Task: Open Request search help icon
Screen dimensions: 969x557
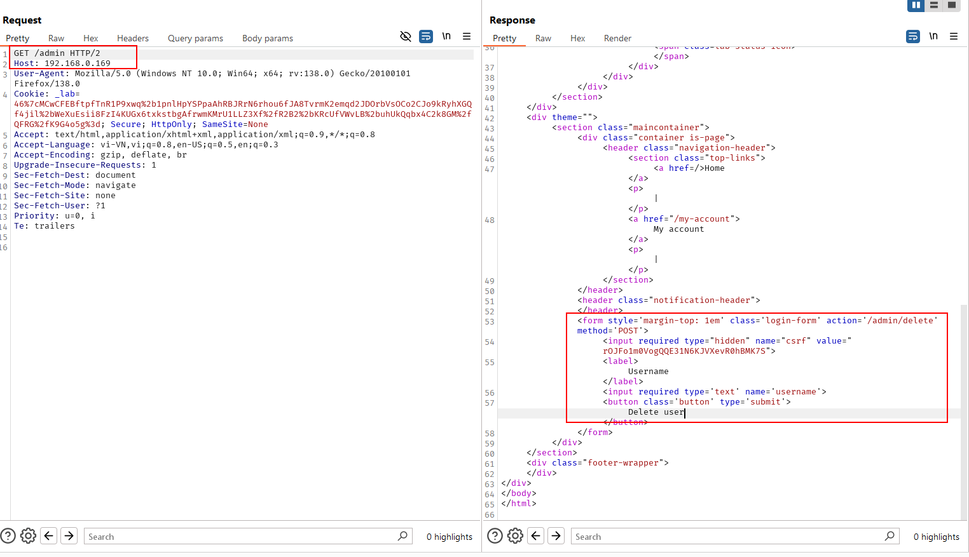Action: click(8, 536)
